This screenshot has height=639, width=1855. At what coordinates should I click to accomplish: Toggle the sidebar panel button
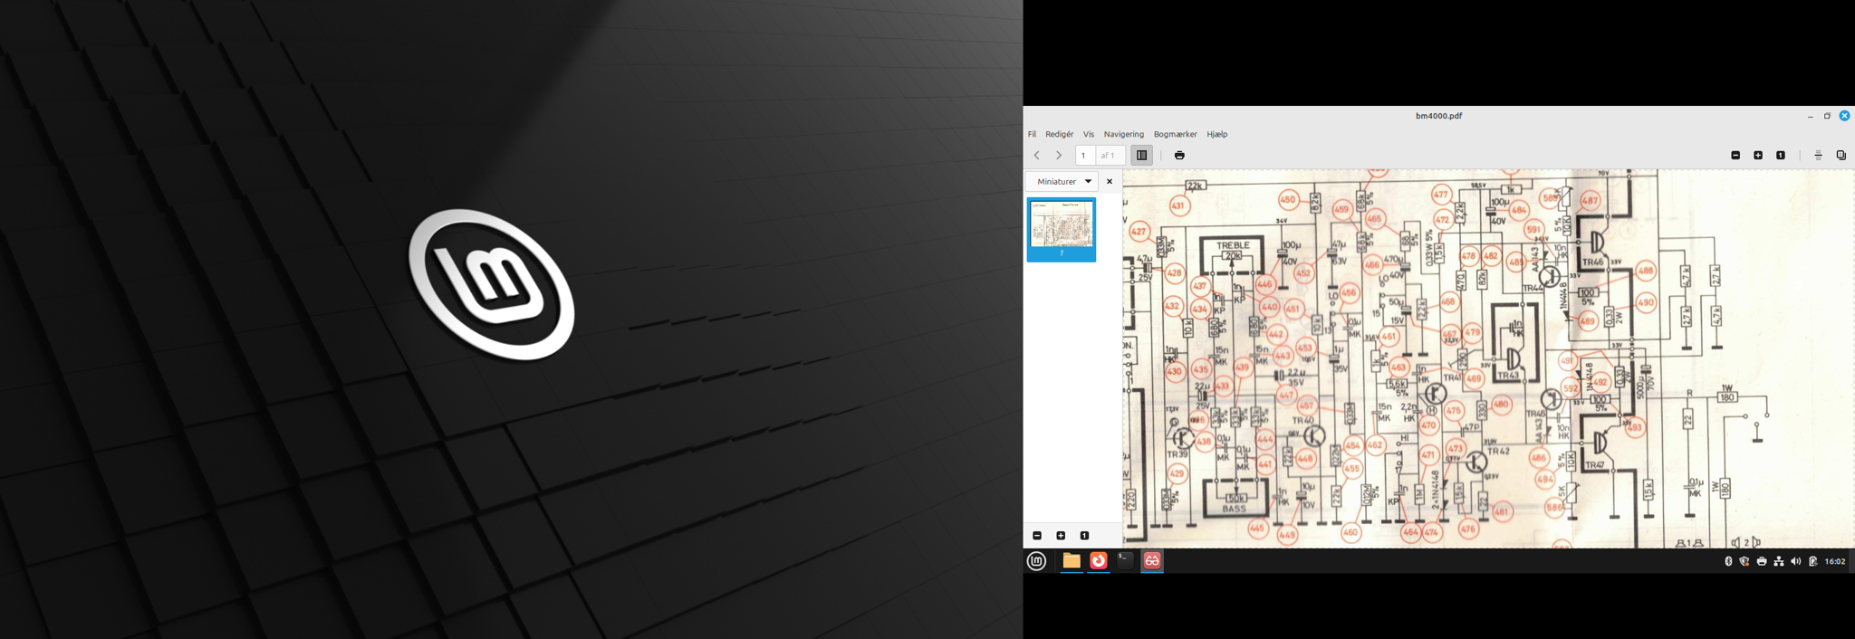tap(1142, 156)
